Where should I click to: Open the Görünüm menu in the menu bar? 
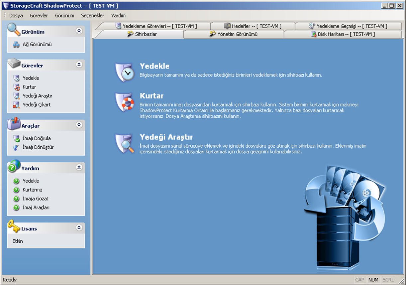tap(64, 16)
